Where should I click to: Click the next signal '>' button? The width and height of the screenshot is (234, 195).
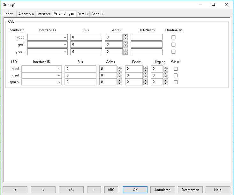(x=43, y=190)
